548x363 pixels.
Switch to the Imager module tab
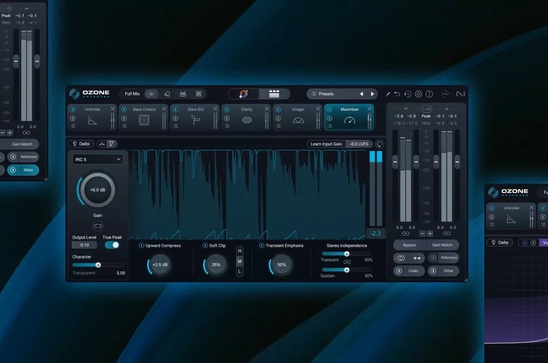coord(299,109)
